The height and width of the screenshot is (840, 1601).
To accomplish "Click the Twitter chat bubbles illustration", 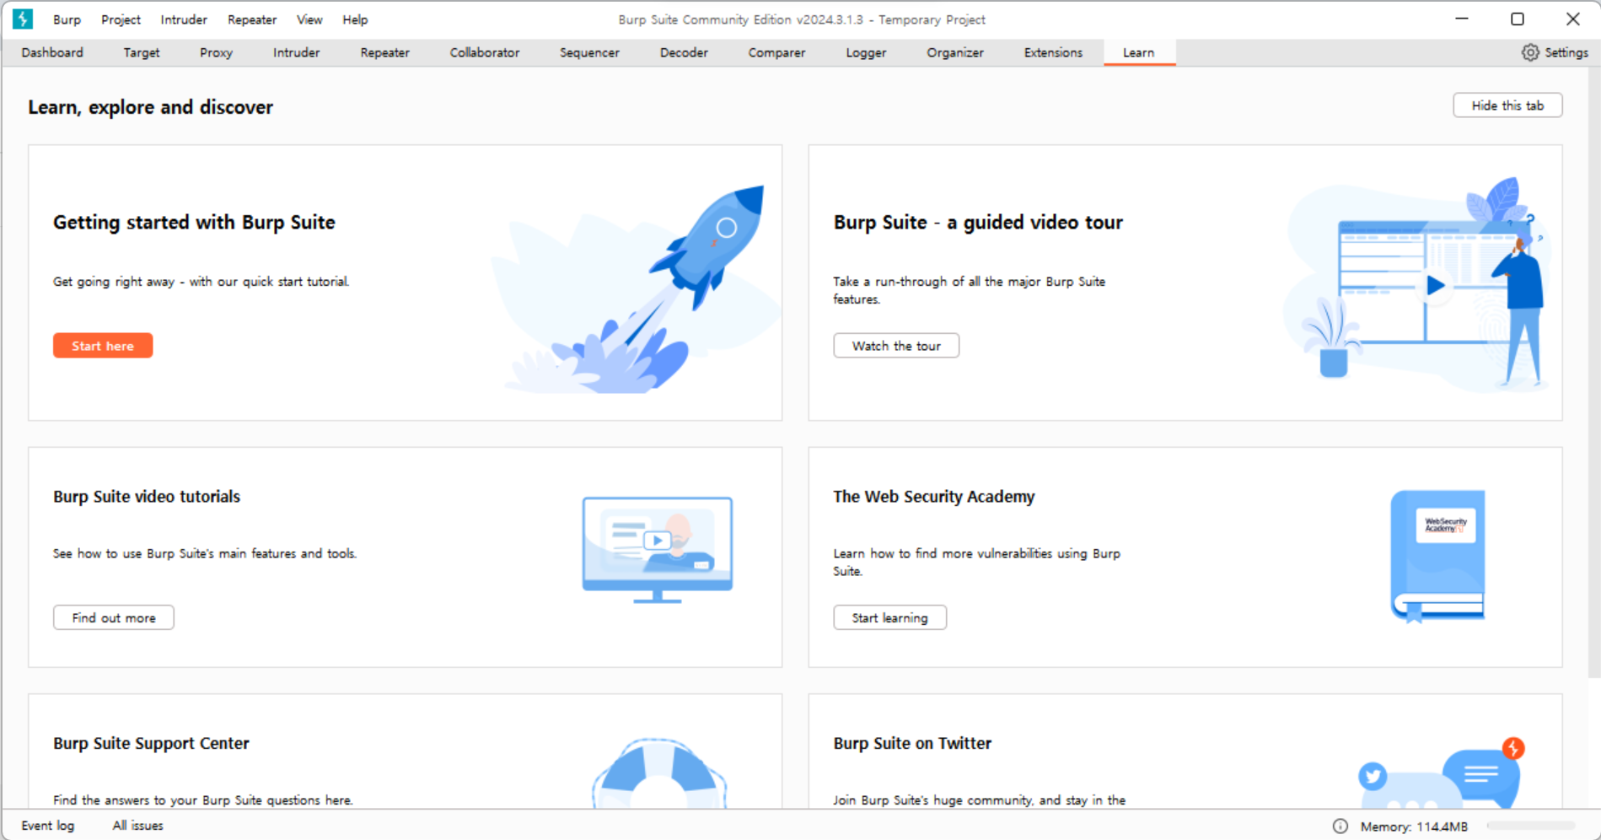I will (1442, 773).
